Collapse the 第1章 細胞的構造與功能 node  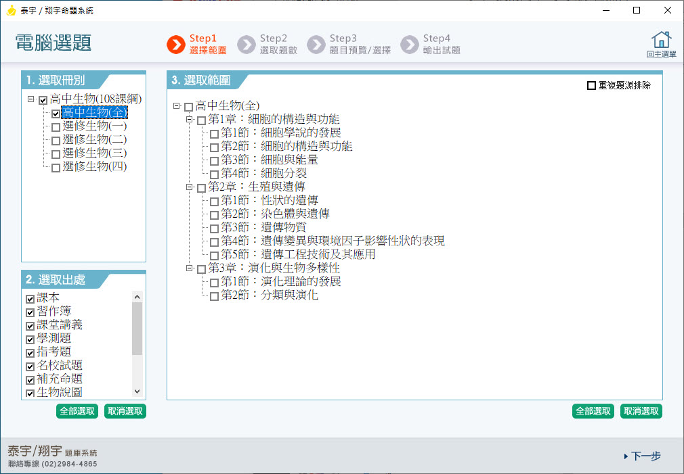pyautogui.click(x=190, y=120)
